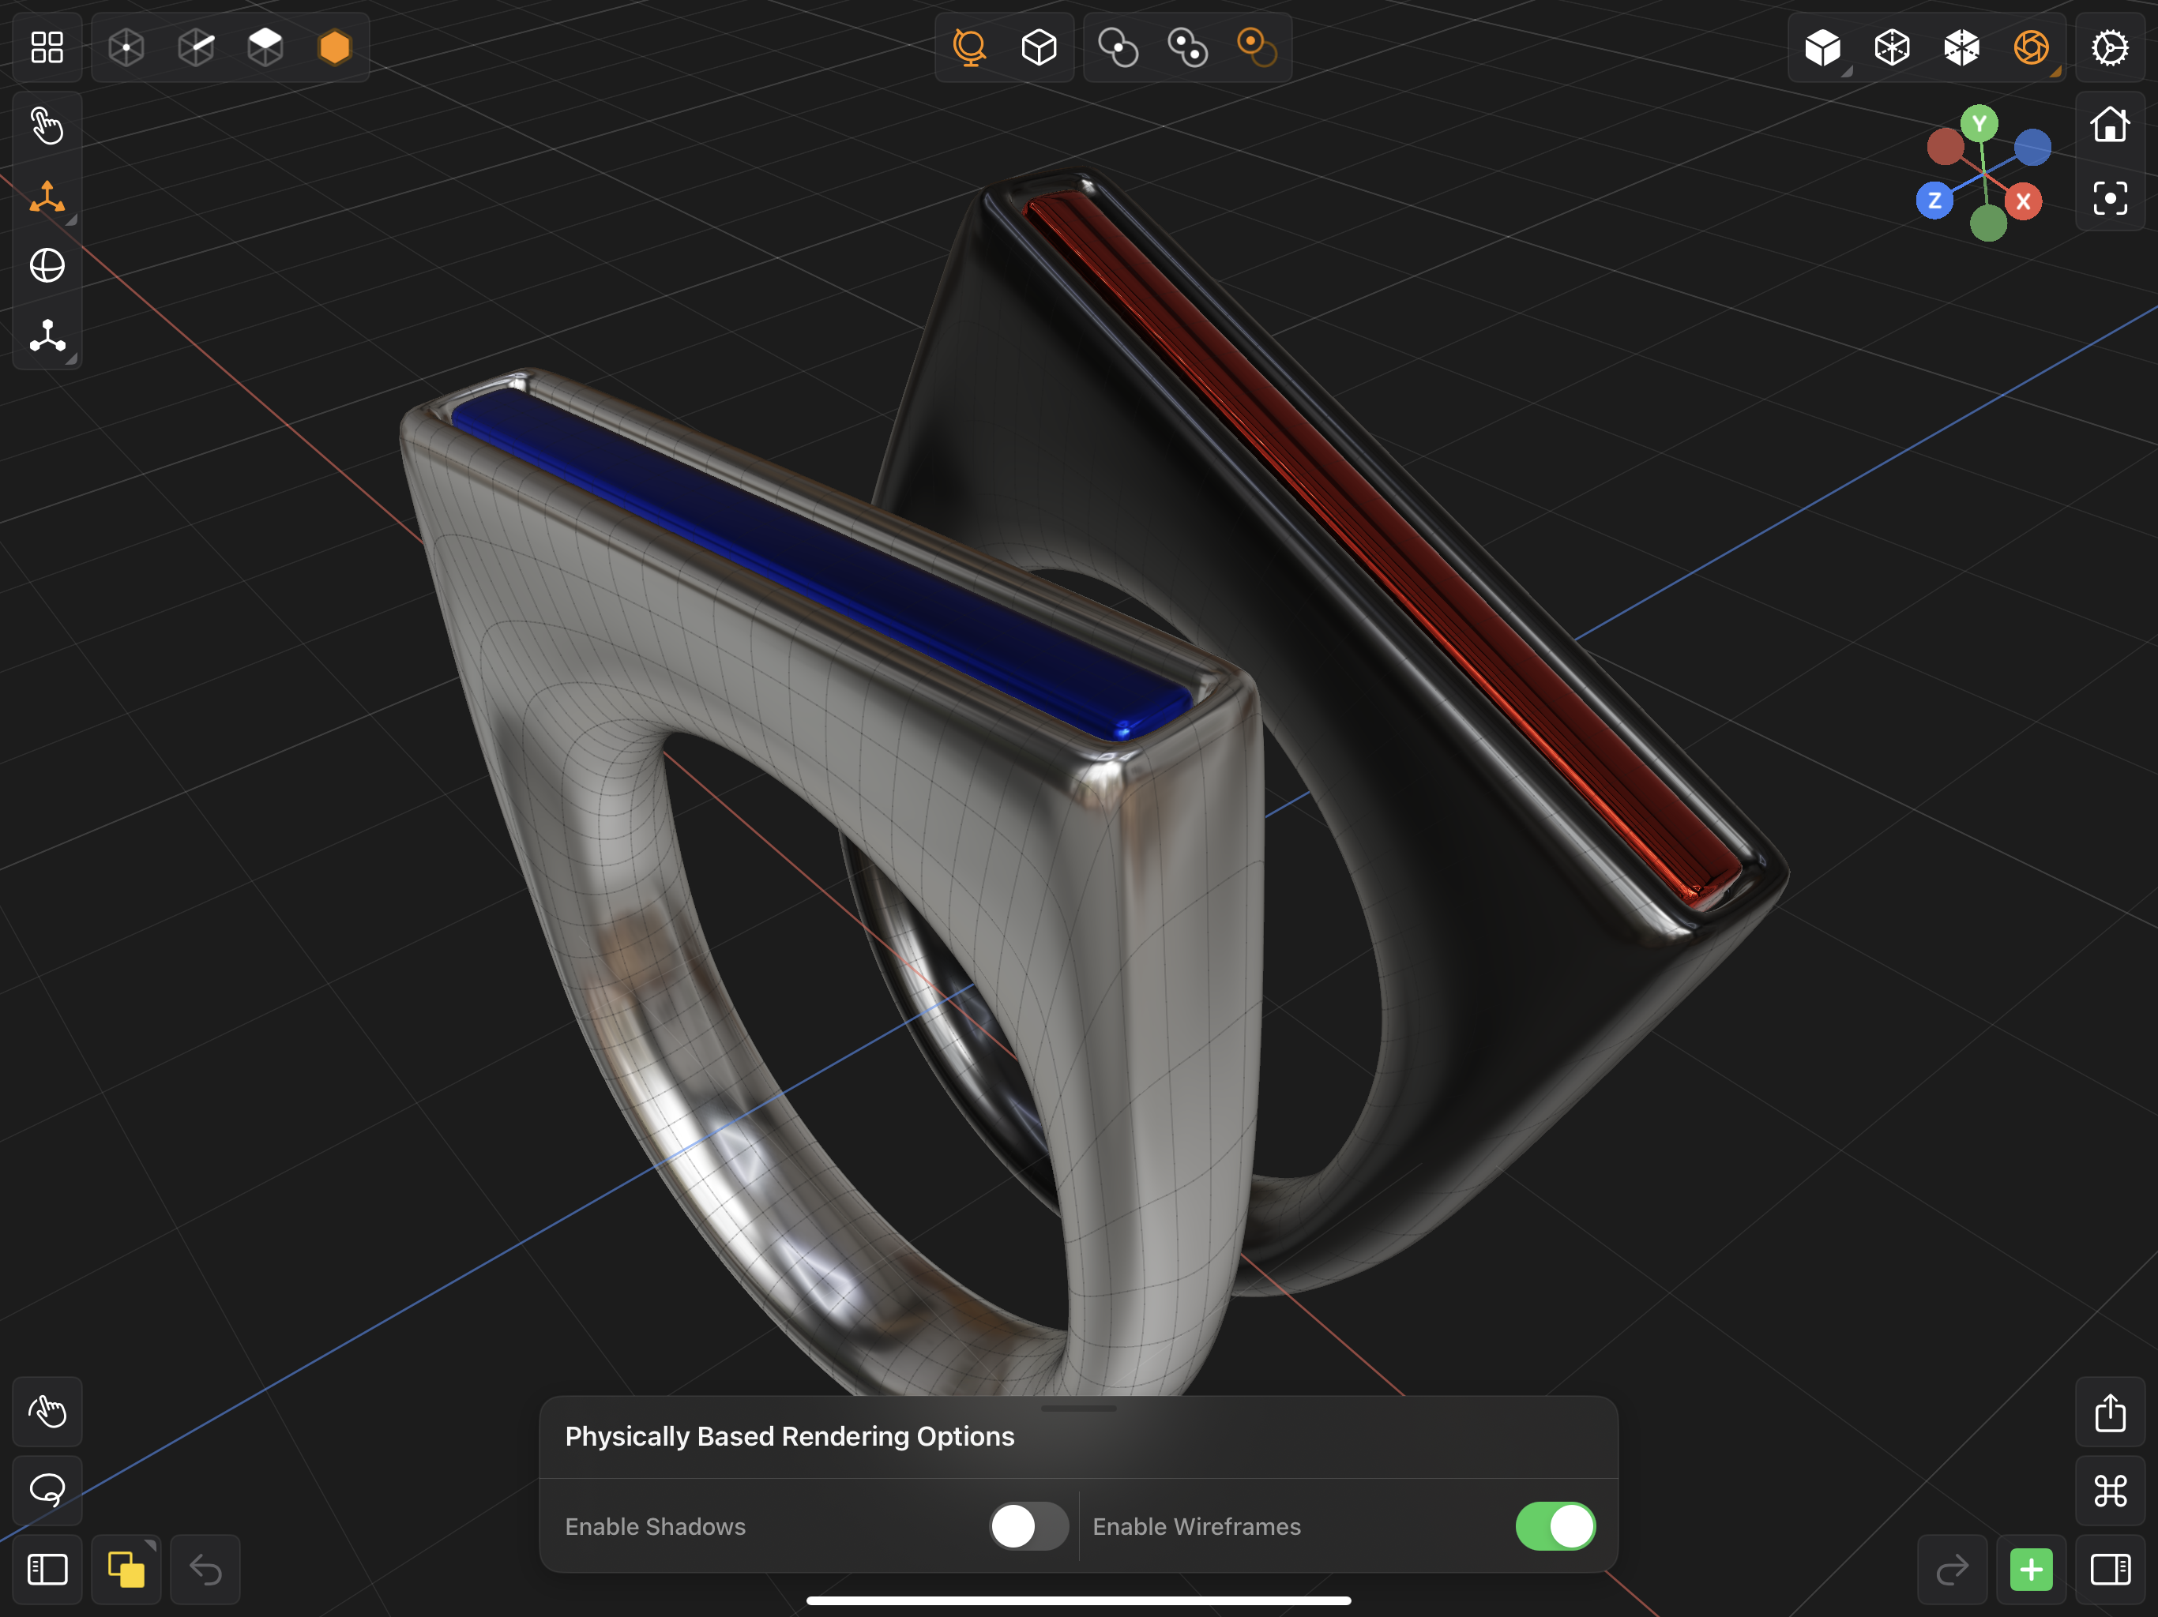Click the negative Z blue gizmo dot

[x=2032, y=148]
